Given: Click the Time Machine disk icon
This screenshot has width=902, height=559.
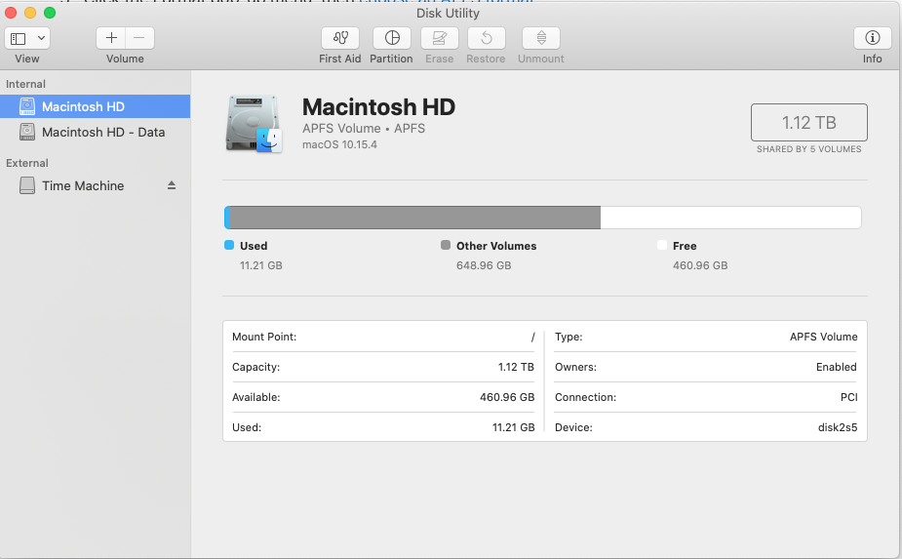Looking at the screenshot, I should (x=27, y=185).
